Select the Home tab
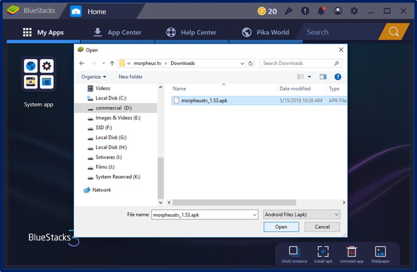Screen dimensions: 417x272 pyautogui.click(x=97, y=12)
